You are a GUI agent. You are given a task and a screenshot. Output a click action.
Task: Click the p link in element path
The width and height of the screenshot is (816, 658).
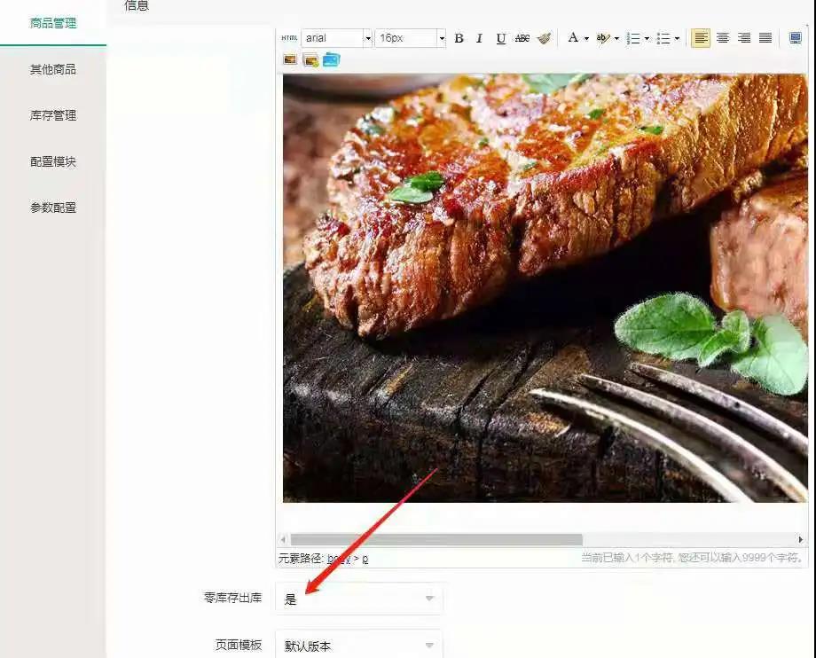click(x=365, y=559)
